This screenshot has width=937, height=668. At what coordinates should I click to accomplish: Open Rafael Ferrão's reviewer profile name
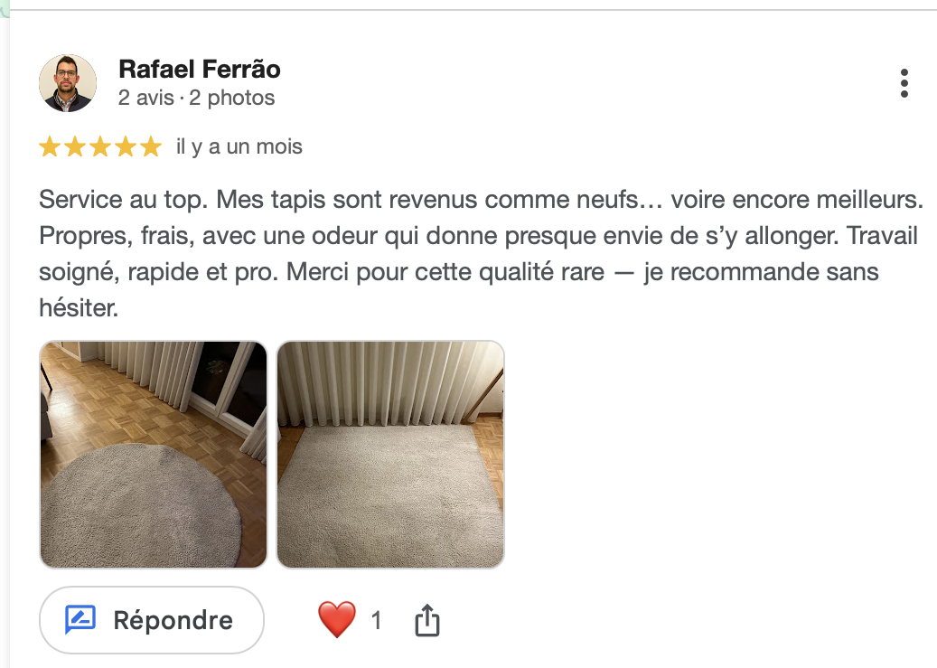(200, 70)
